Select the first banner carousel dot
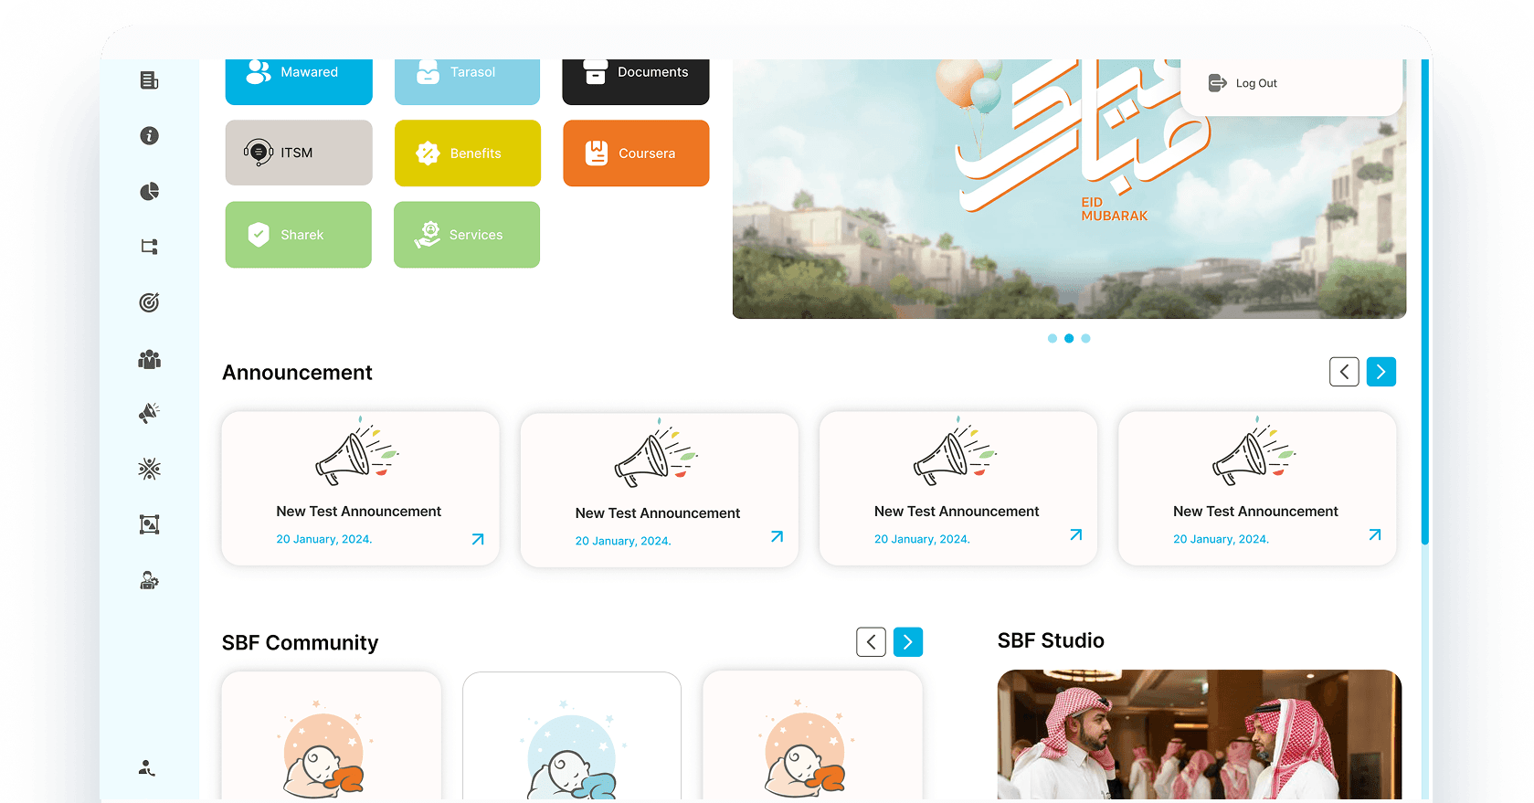The height and width of the screenshot is (803, 1534). point(1053,338)
